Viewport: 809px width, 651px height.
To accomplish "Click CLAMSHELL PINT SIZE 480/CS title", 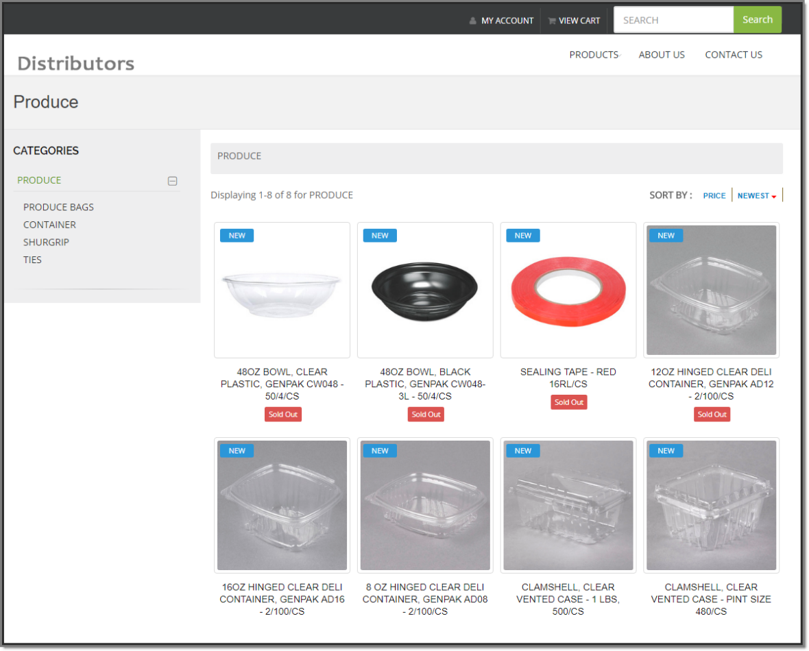I will [x=711, y=599].
